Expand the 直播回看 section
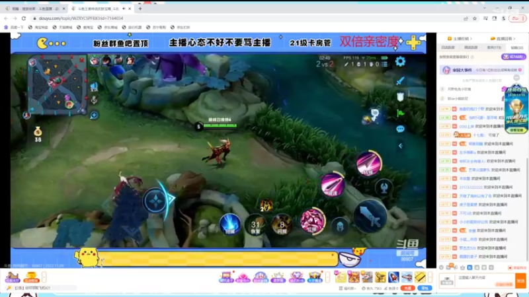Image resolution: width=529 pixels, height=297 pixels. pos(503,39)
